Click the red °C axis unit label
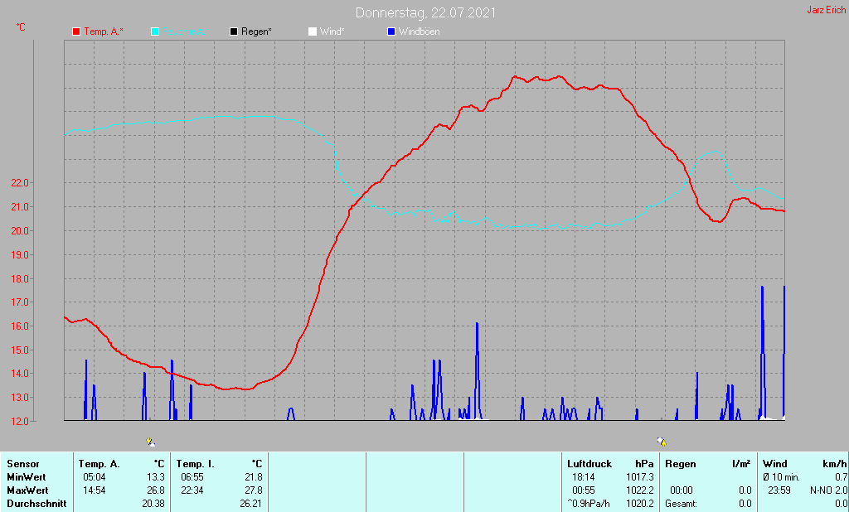Screen dimensions: 849x512 (21, 27)
